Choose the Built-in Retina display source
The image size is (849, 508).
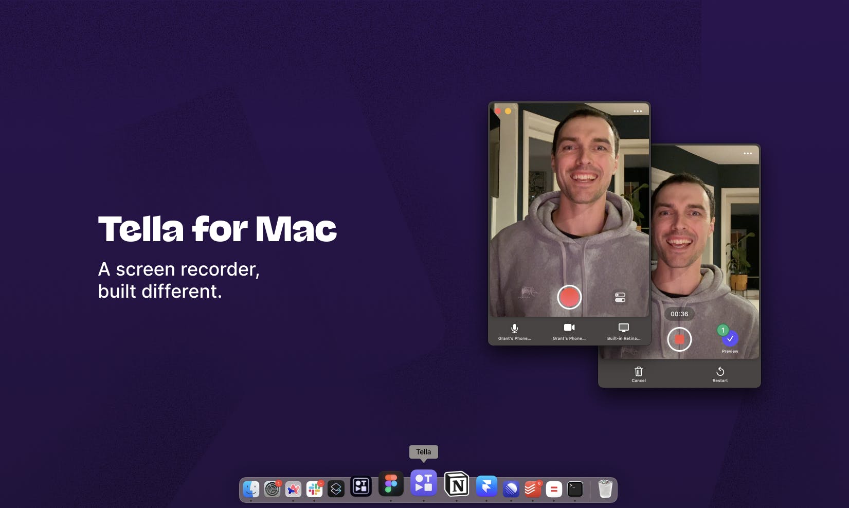pos(624,332)
